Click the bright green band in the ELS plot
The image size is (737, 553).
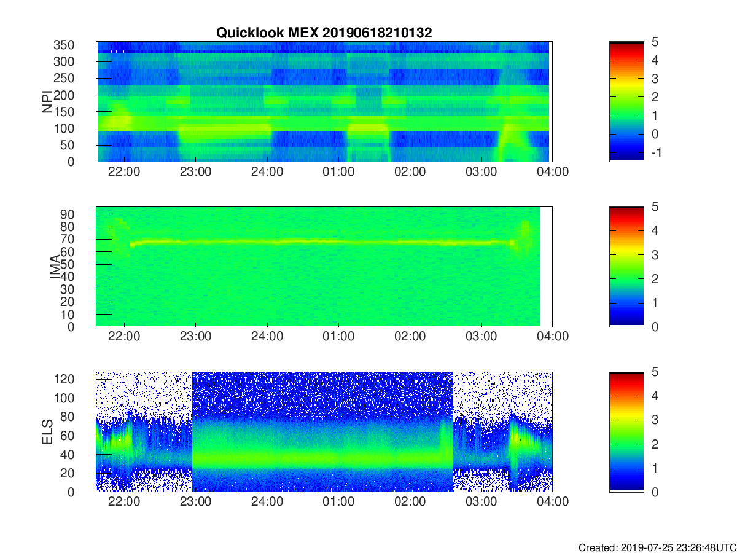tap(322, 458)
